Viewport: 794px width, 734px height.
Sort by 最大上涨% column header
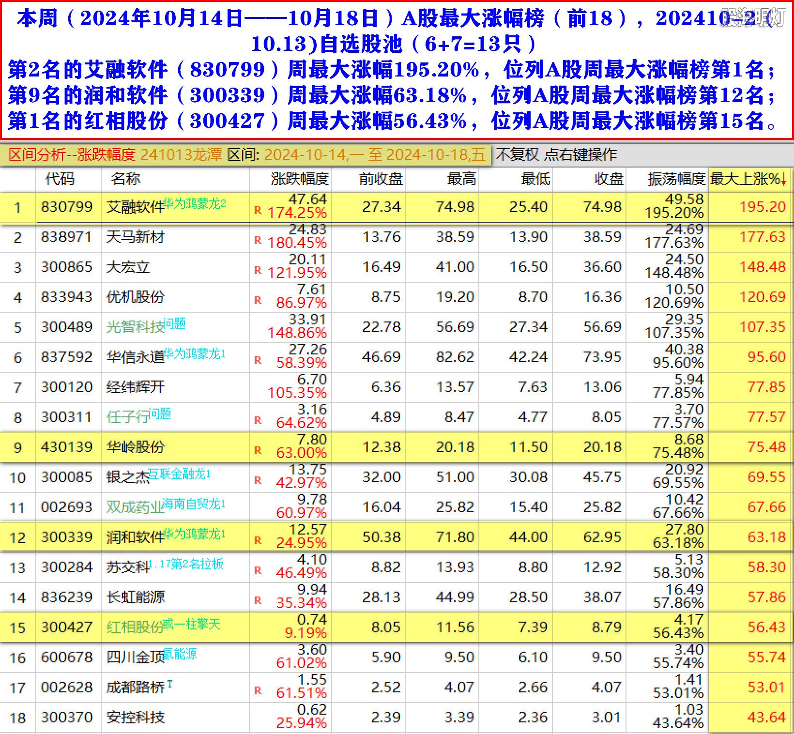(x=748, y=179)
